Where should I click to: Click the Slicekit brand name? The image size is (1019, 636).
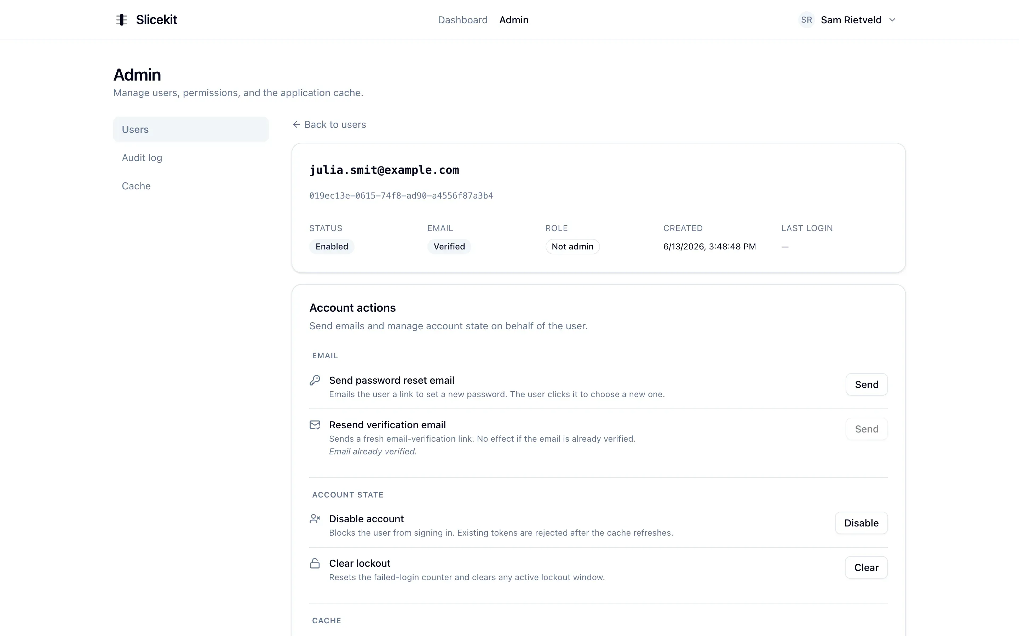(x=156, y=20)
